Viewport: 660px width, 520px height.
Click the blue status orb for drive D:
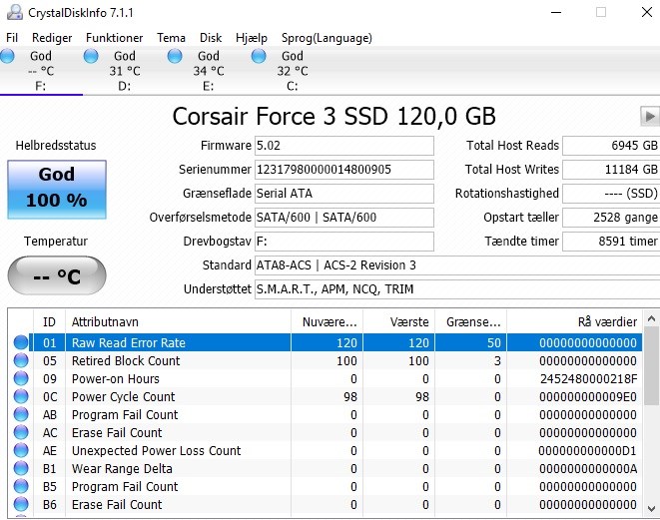(x=91, y=56)
